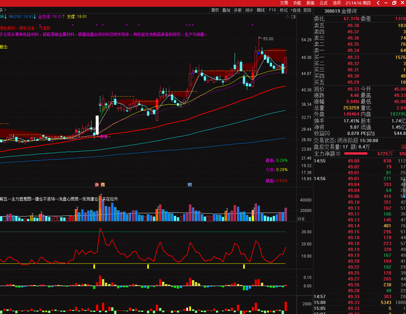Image resolution: width=406 pixels, height=314 pixels.
Task: Click the '财' finance marker on chart
Action: tap(190, 185)
